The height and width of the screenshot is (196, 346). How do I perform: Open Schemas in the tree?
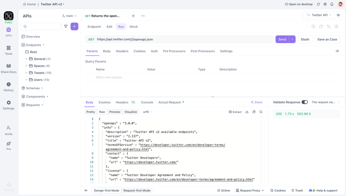pos(31,88)
